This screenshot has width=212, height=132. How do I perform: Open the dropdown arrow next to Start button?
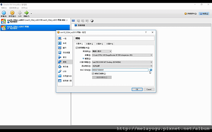[31, 13]
